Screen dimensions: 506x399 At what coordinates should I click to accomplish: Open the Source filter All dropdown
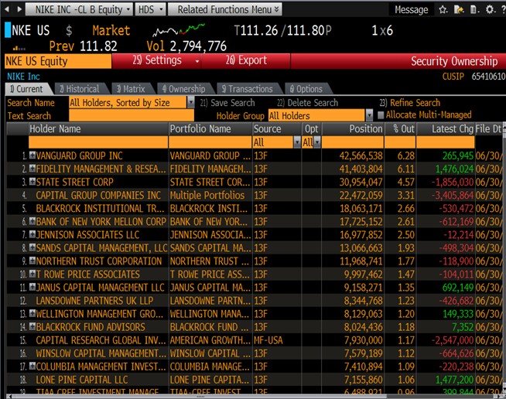click(297, 142)
